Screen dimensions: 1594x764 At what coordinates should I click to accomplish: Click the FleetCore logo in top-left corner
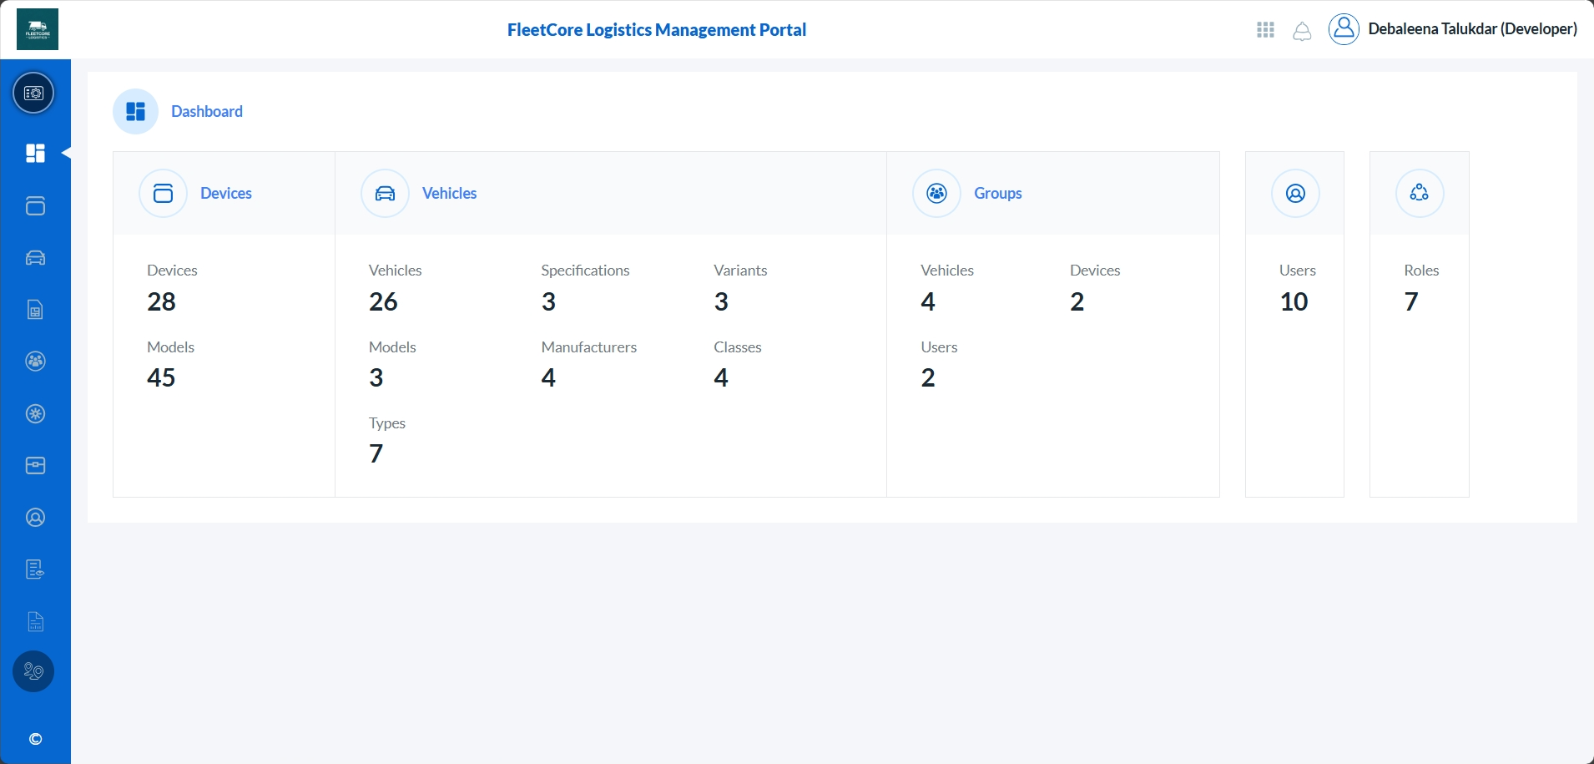pos(37,28)
